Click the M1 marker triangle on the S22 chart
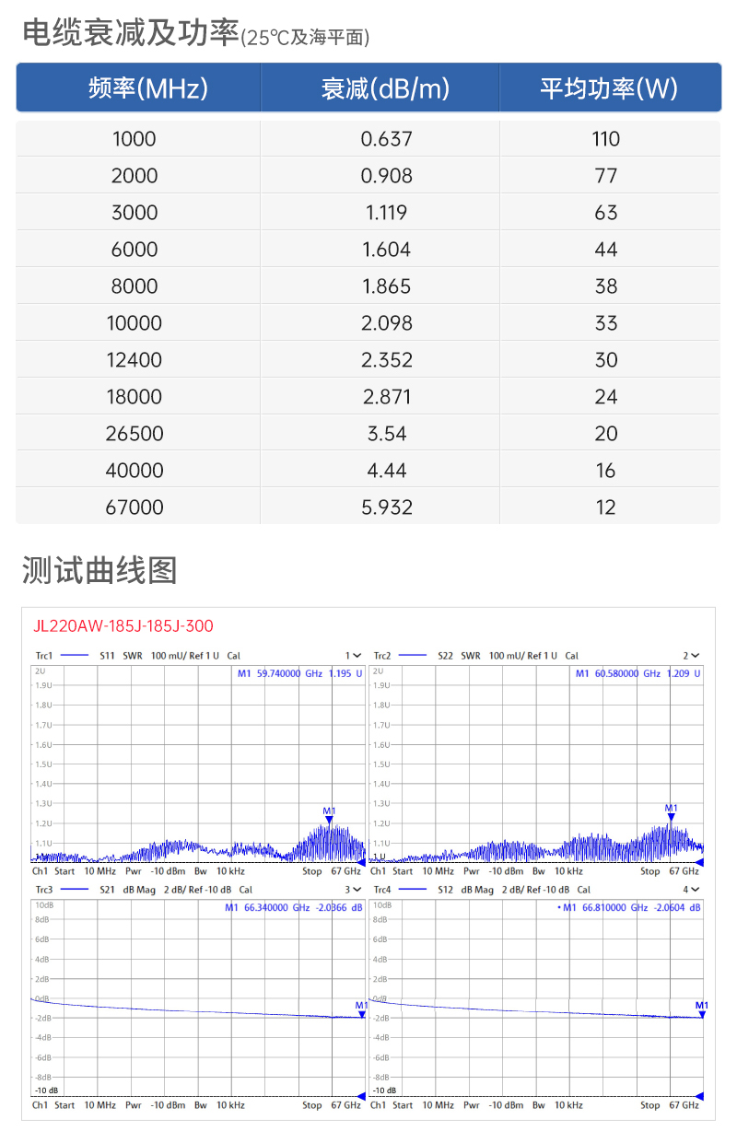737x1143 pixels. tap(672, 816)
